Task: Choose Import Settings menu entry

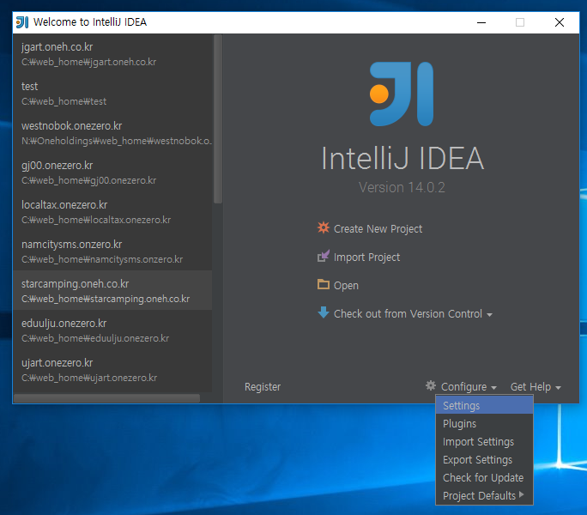Action: click(484, 441)
